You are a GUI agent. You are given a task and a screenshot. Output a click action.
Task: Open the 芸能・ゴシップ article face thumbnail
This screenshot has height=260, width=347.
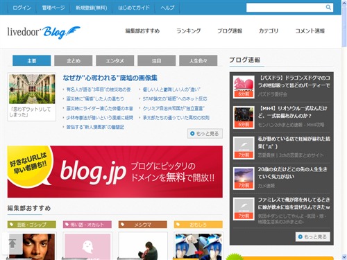(32, 247)
